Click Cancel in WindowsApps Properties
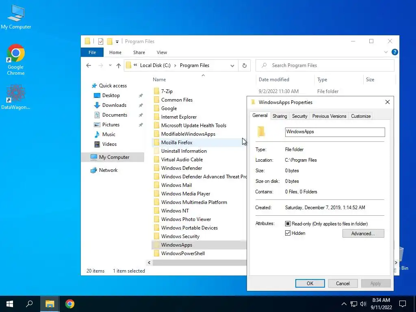The image size is (416, 312). click(342, 283)
